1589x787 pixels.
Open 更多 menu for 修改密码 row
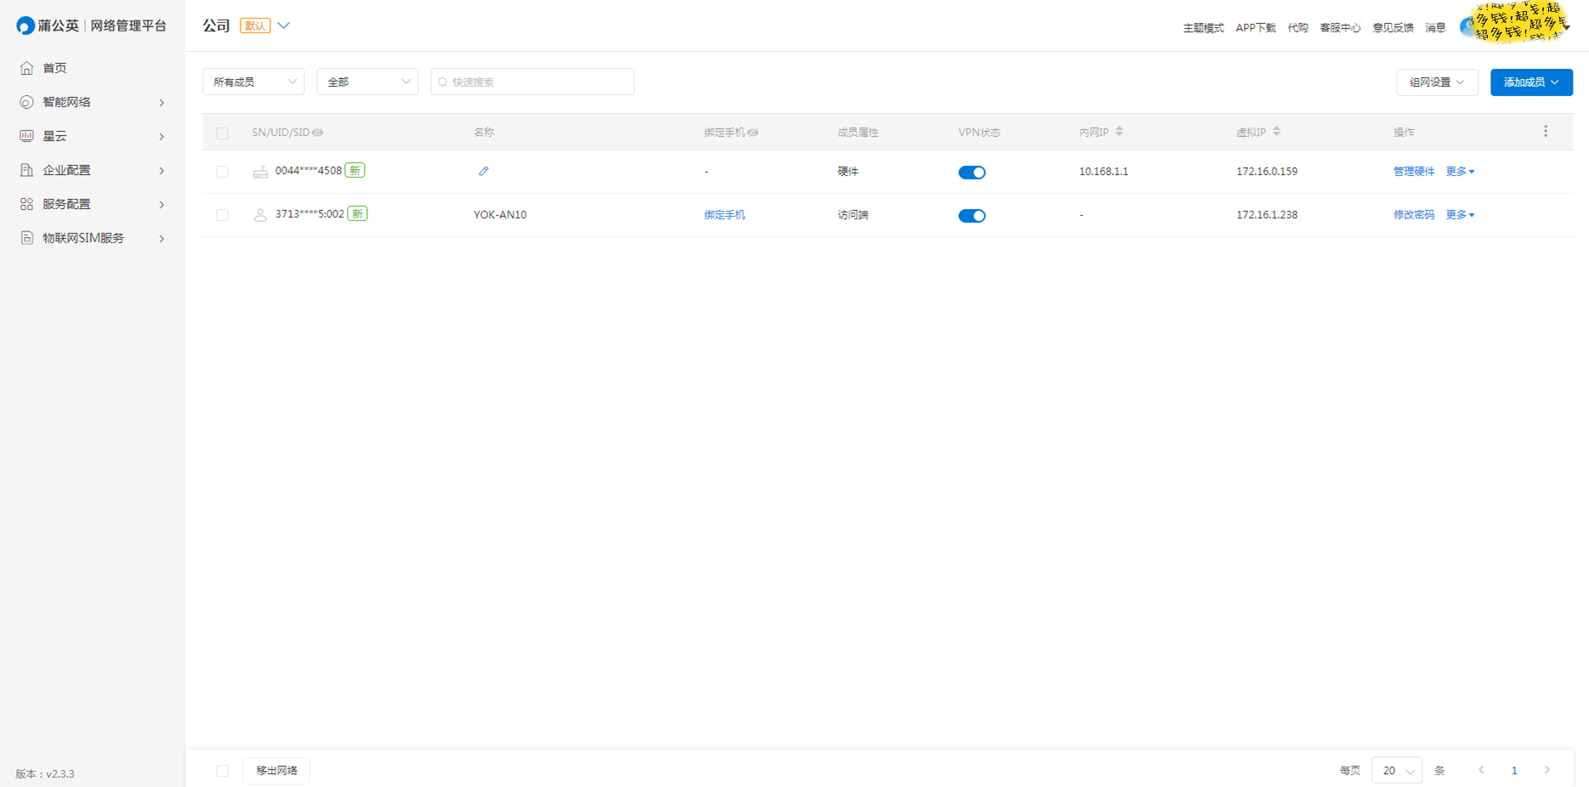click(1460, 215)
